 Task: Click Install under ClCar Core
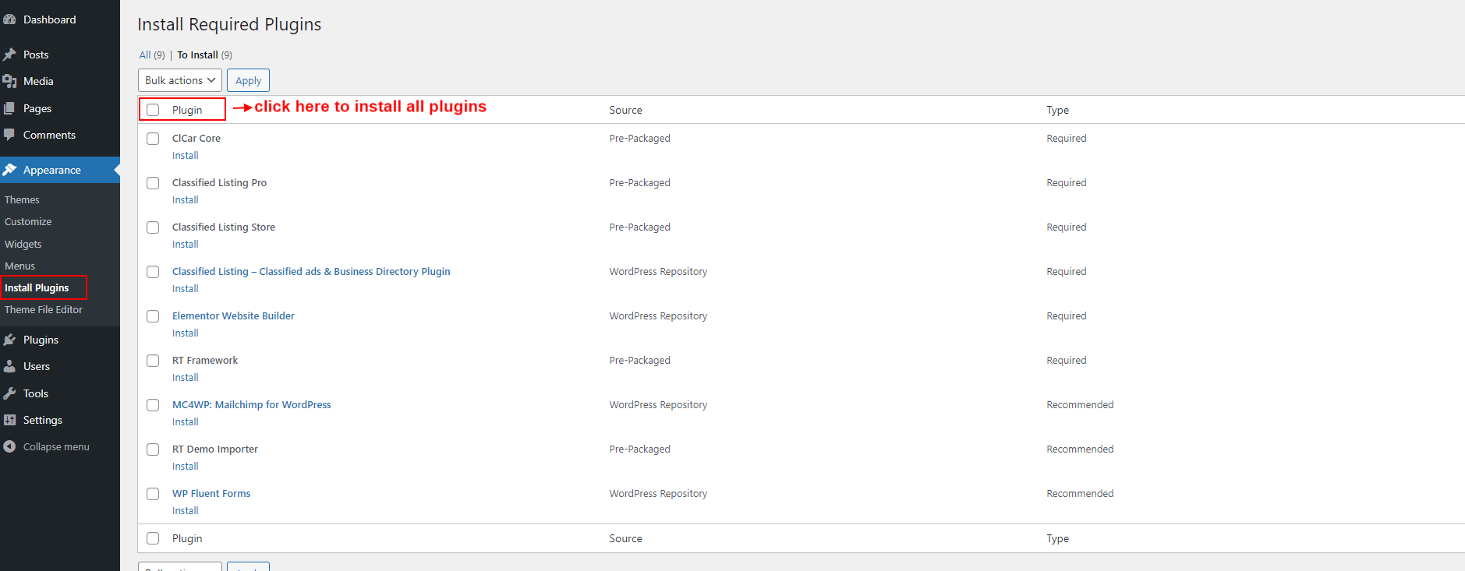pos(186,156)
